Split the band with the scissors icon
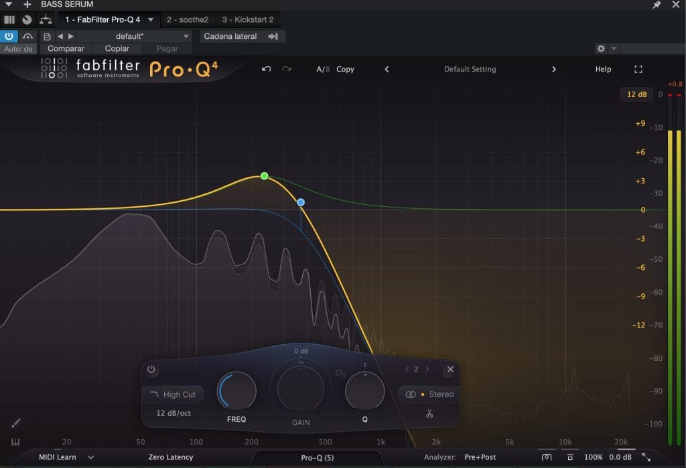Screen dimensions: 686x468 [429, 413]
